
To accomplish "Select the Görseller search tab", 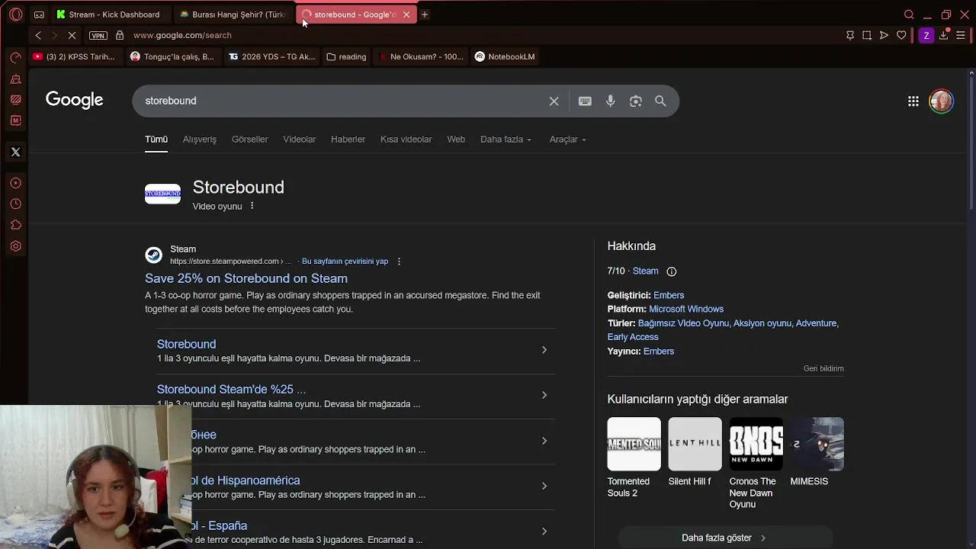I will (x=250, y=140).
